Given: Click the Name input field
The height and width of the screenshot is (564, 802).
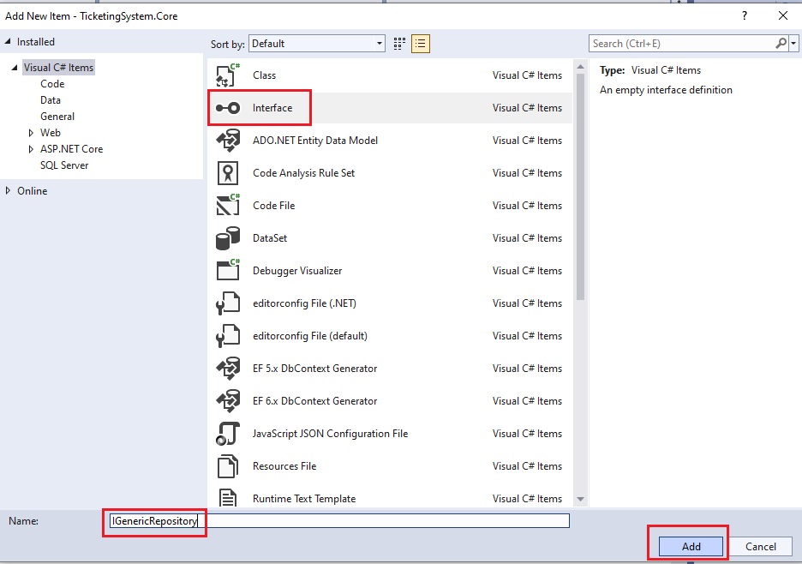Looking at the screenshot, I should [339, 521].
